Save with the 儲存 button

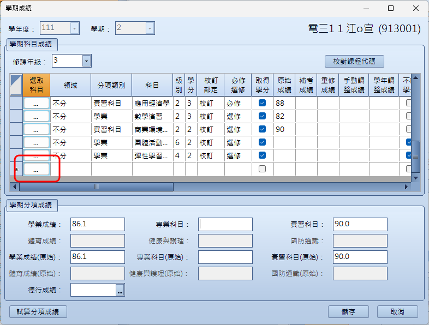(x=348, y=311)
